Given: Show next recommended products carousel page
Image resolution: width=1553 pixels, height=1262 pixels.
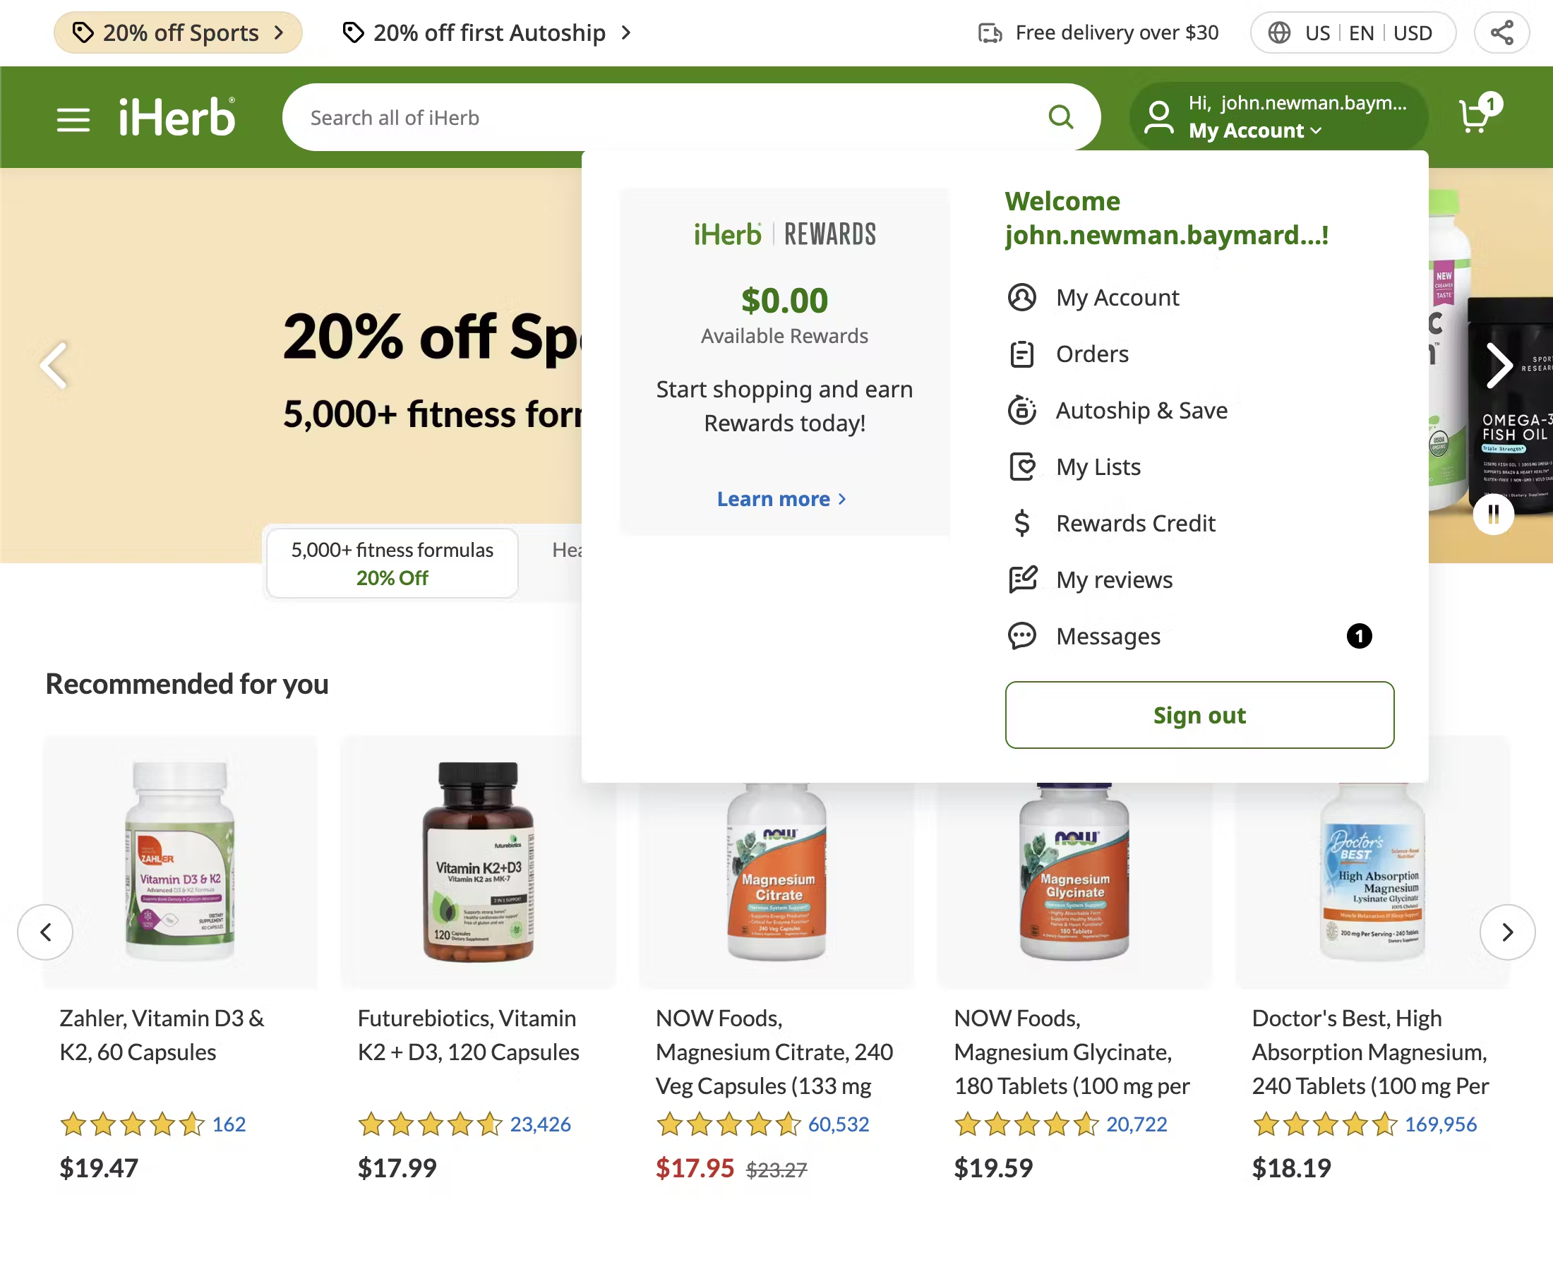Looking at the screenshot, I should pyautogui.click(x=1506, y=932).
